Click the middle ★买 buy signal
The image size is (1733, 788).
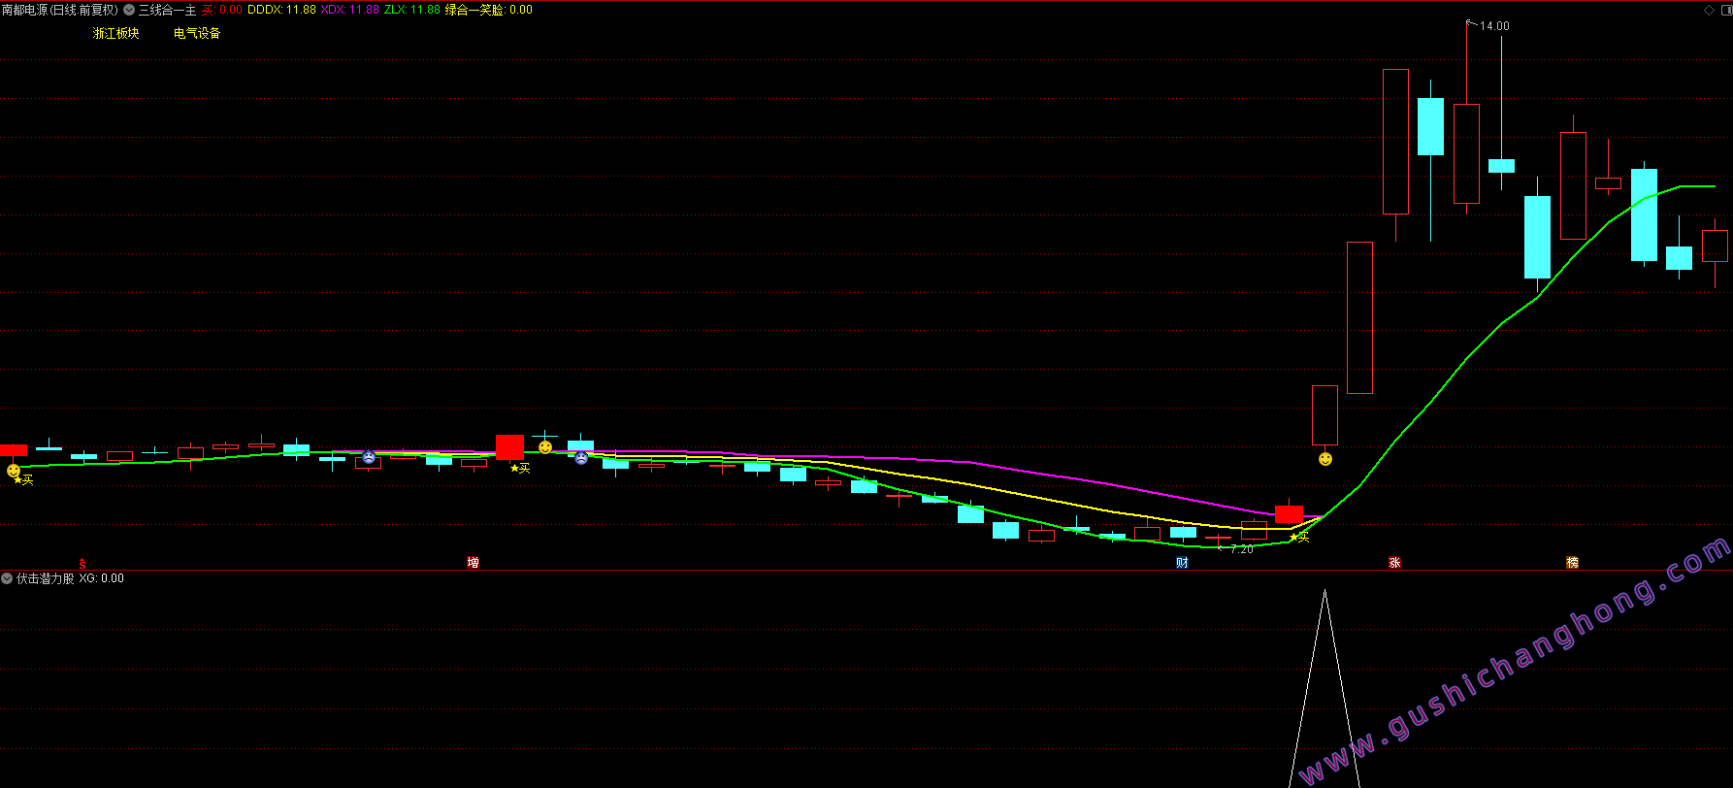click(x=520, y=468)
